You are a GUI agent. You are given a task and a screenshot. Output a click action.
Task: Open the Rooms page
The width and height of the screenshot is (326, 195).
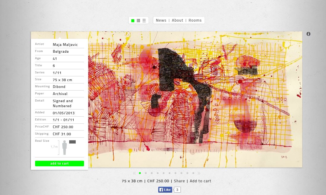click(x=195, y=20)
